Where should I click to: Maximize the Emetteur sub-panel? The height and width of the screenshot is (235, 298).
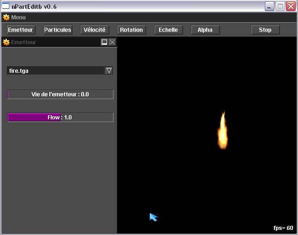[x=104, y=42]
